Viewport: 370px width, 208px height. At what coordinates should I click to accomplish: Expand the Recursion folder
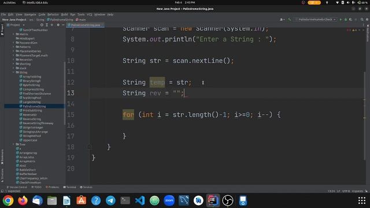click(13, 60)
